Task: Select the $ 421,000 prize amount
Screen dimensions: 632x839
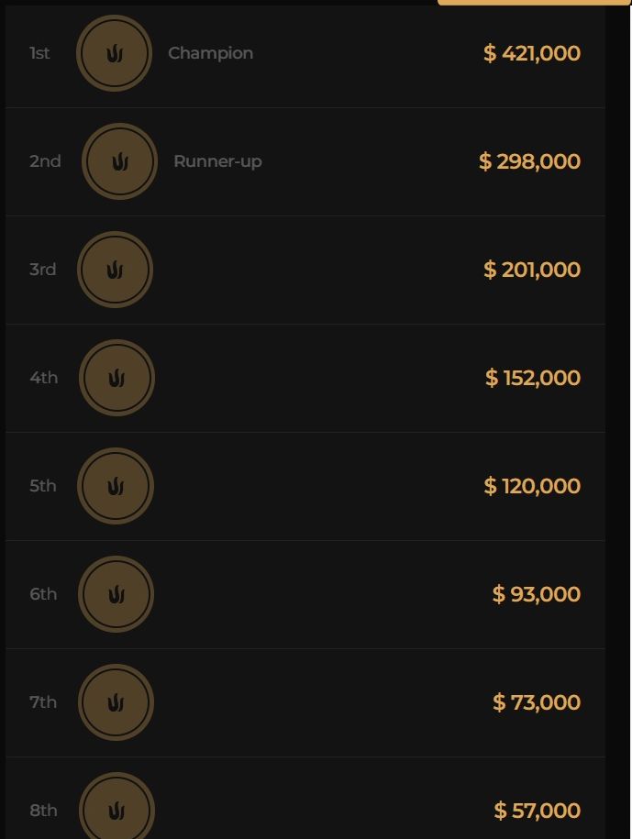Action: pyautogui.click(x=532, y=53)
